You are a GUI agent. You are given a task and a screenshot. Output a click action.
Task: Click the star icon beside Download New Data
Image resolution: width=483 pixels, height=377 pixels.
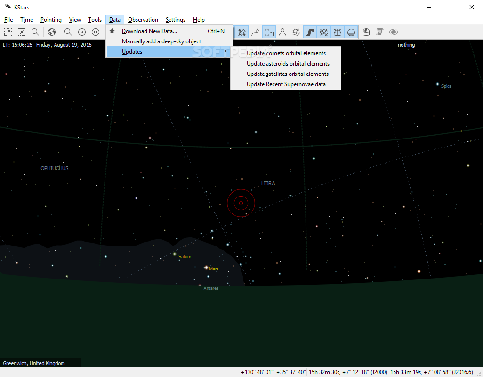(112, 31)
